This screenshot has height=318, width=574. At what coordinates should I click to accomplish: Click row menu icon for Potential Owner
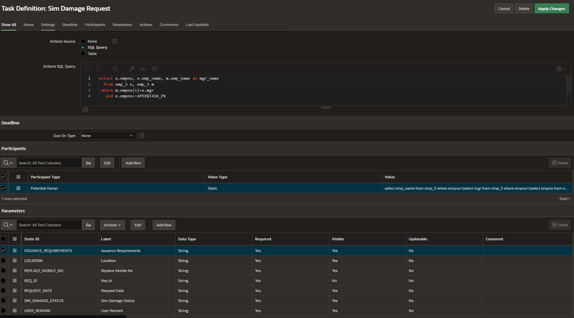point(18,188)
